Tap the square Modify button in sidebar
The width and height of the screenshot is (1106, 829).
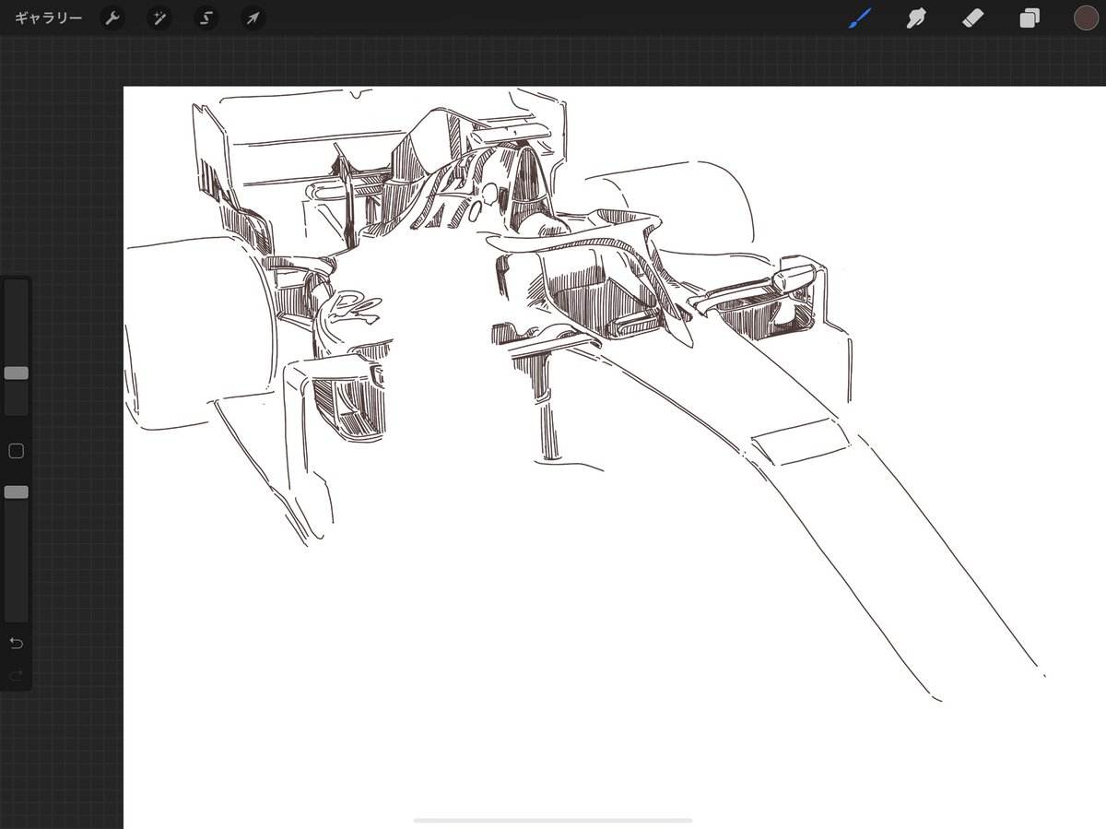(16, 451)
